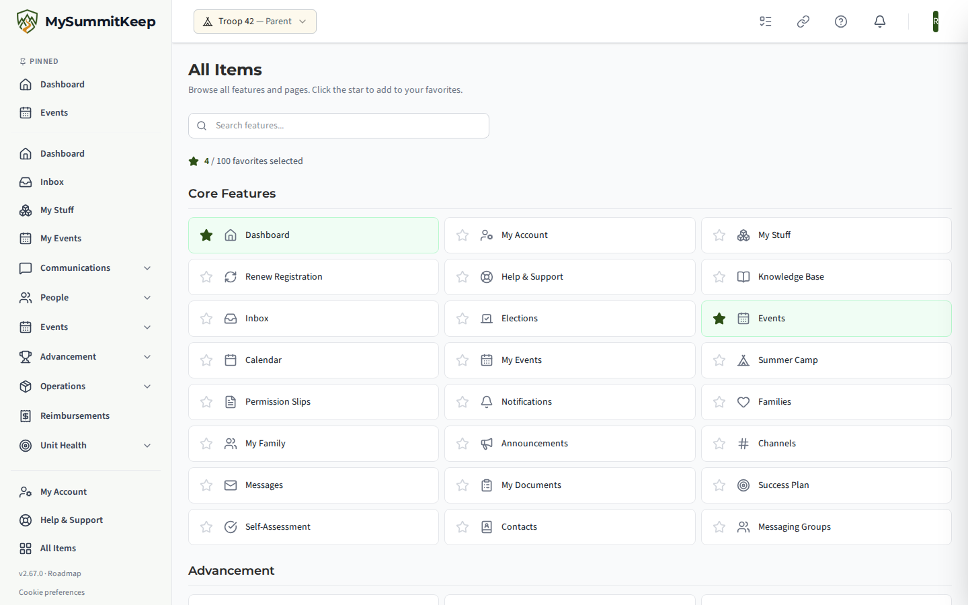This screenshot has height=605, width=968.
Task: Open Reimbursements in the sidebar
Action: pyautogui.click(x=86, y=416)
